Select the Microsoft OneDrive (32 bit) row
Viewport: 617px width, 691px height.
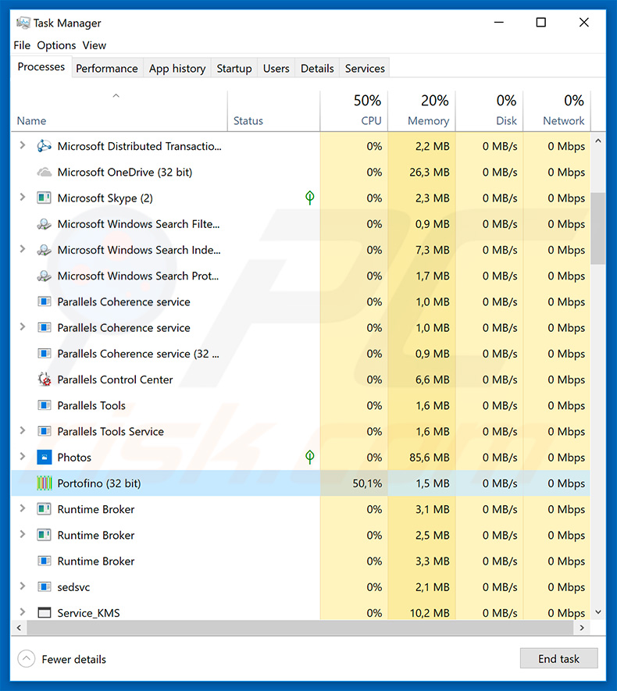coord(301,172)
